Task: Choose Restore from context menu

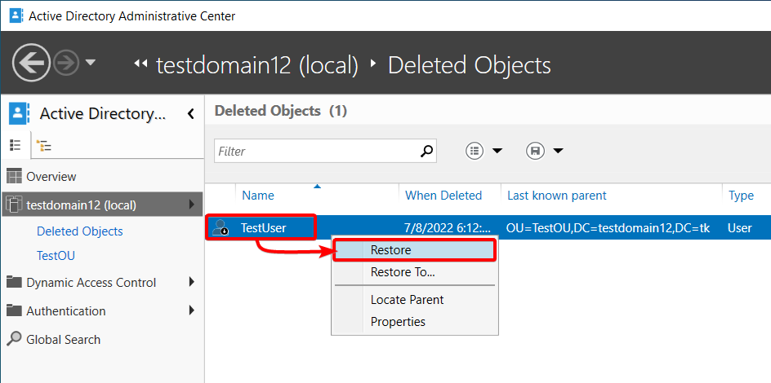Action: click(415, 250)
